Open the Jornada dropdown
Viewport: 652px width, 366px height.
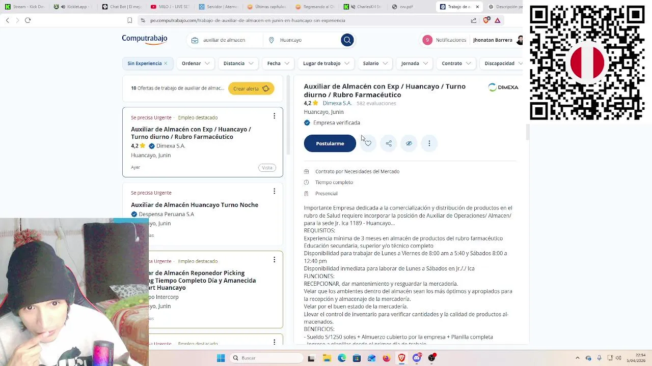pyautogui.click(x=414, y=64)
